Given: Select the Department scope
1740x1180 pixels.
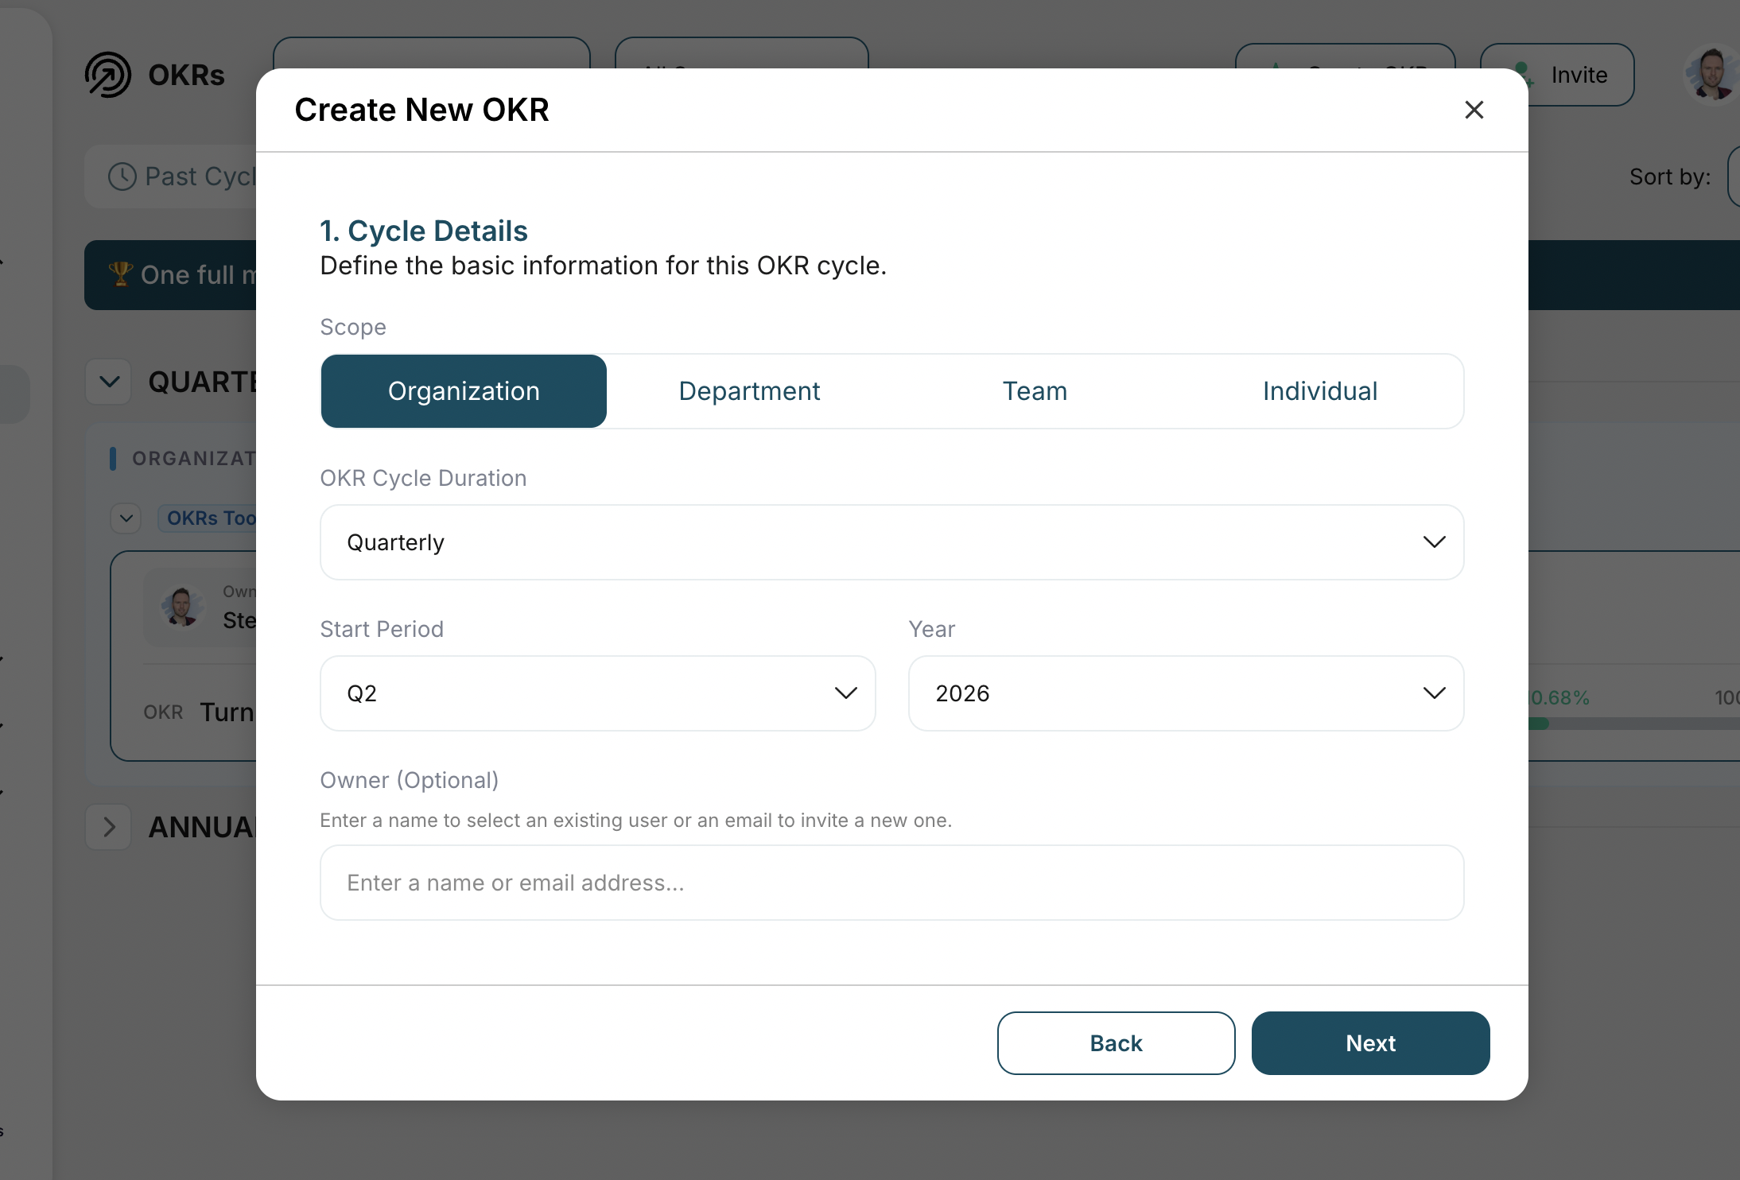Looking at the screenshot, I should 749,390.
